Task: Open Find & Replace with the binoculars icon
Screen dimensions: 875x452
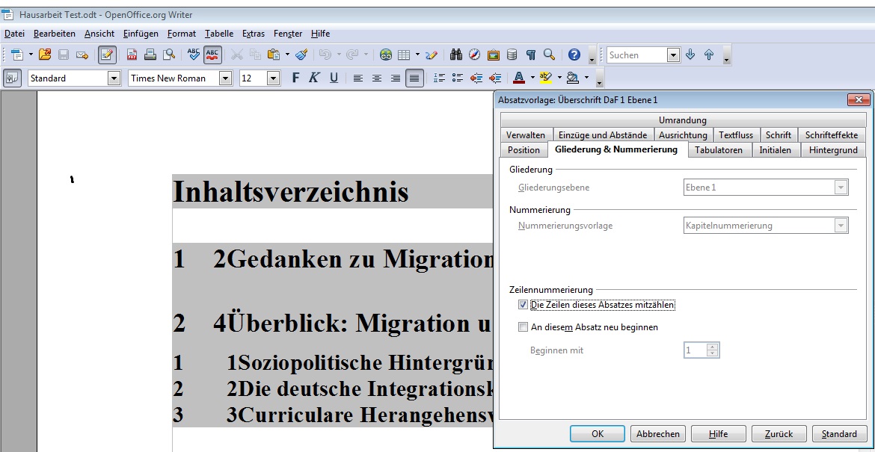Action: click(x=456, y=54)
